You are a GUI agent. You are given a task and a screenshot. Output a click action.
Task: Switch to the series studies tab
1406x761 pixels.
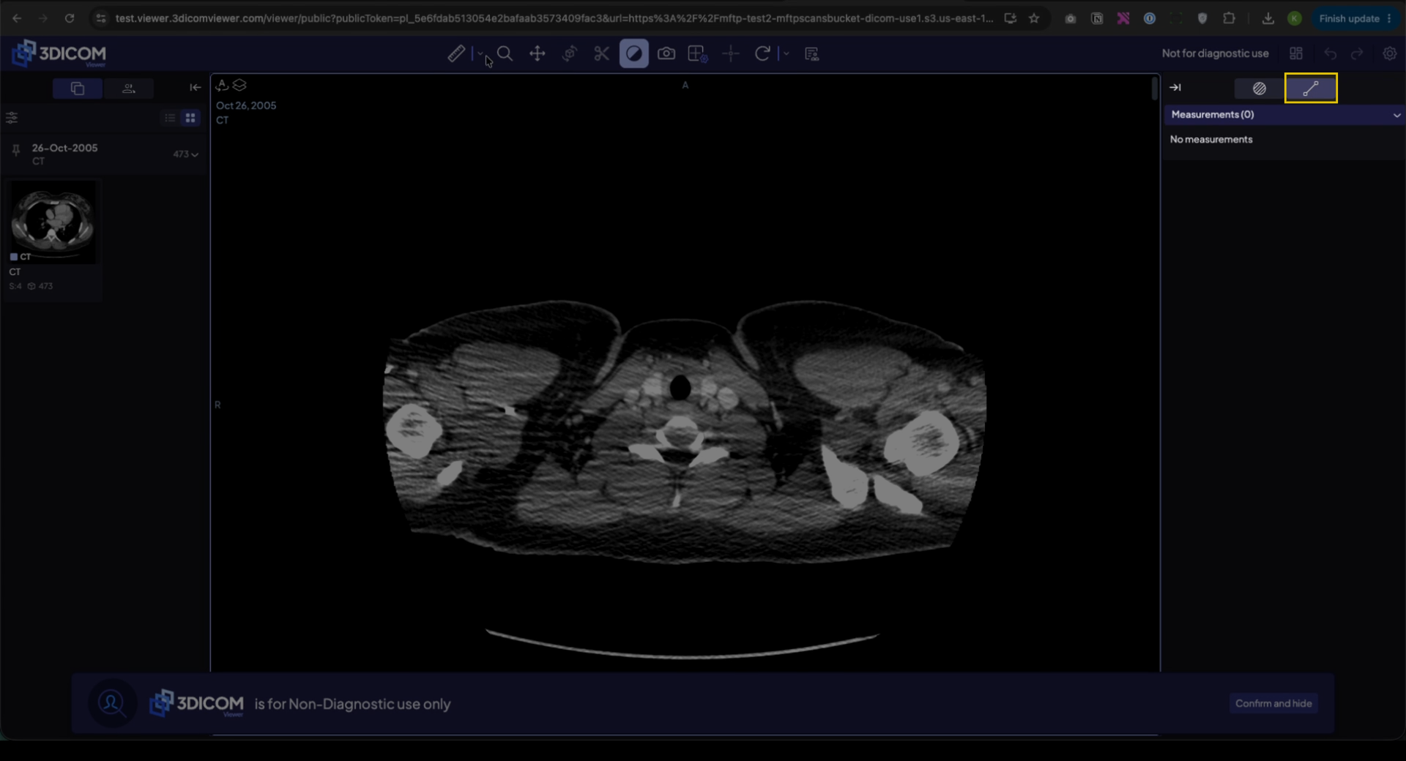[78, 89]
